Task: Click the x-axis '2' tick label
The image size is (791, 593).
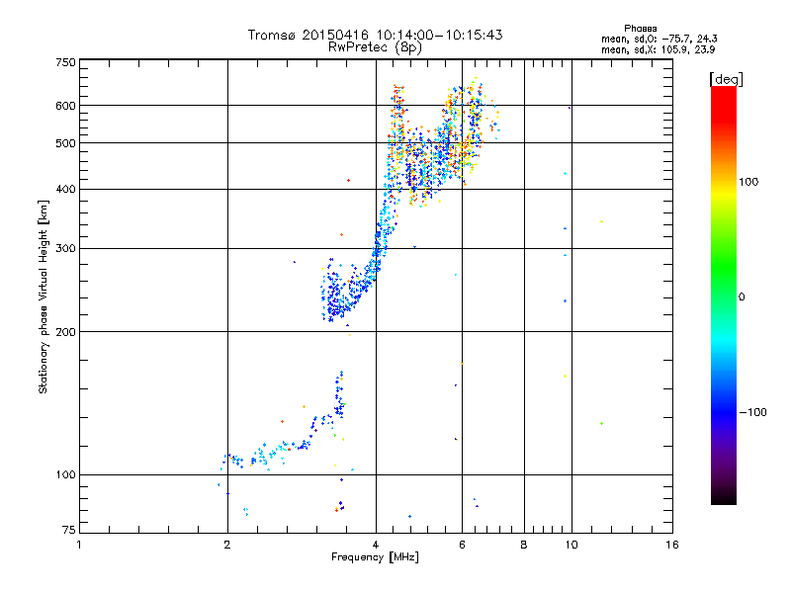Action: (227, 545)
